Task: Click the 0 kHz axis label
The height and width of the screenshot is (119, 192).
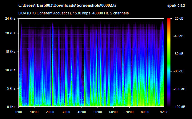Action: point(11,107)
